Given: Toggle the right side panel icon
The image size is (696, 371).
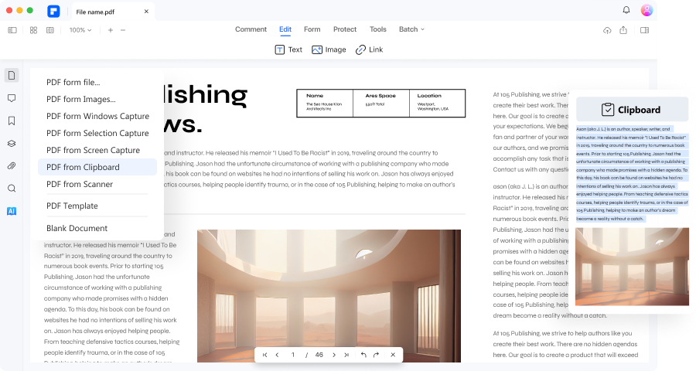Looking at the screenshot, I should [x=644, y=30].
